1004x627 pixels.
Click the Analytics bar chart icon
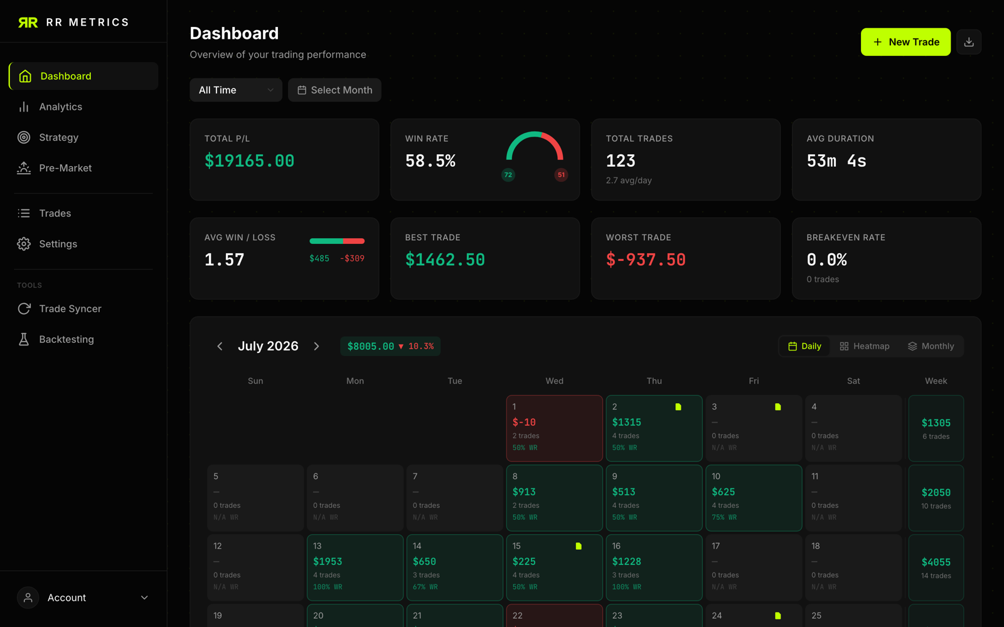[24, 107]
